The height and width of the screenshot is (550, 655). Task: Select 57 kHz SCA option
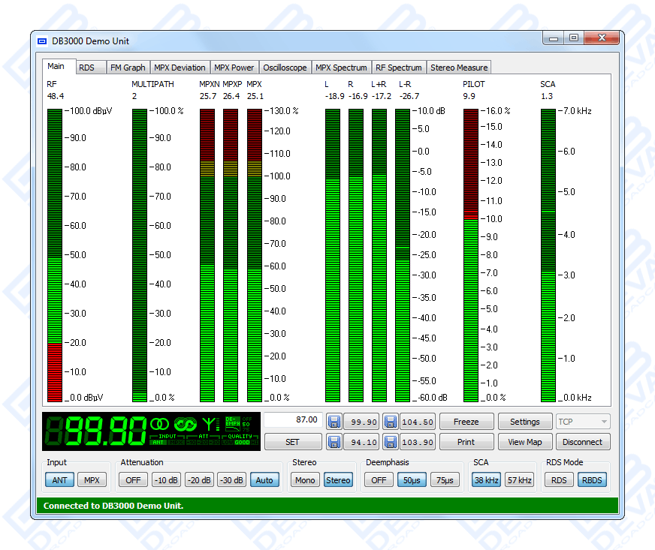[x=519, y=480]
